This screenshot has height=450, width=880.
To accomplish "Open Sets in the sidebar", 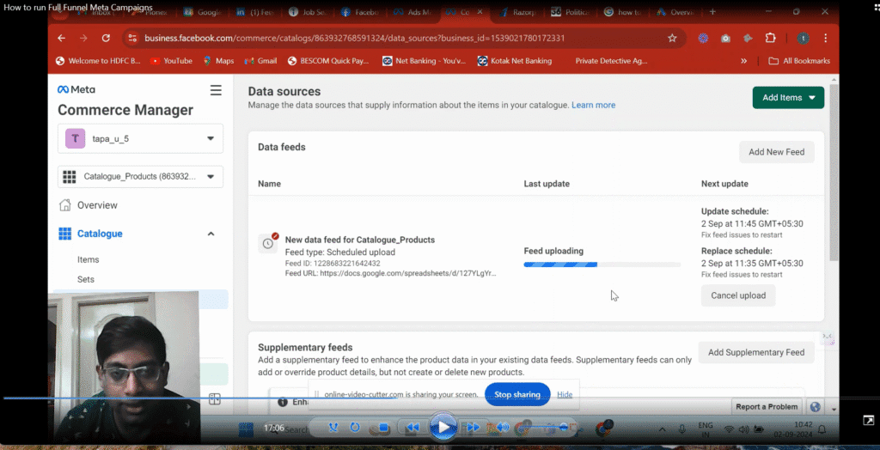I will [86, 279].
